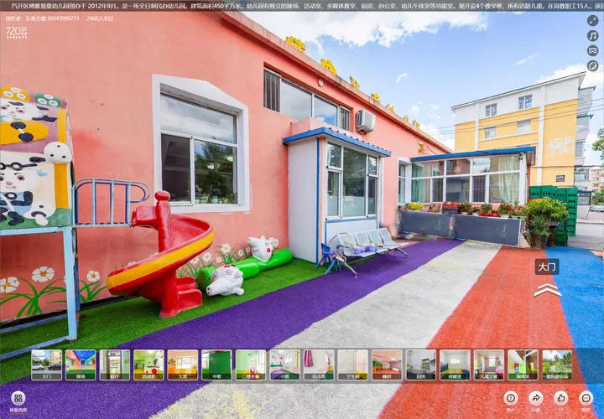Select the 托儿班 scene thumbnail

pyautogui.click(x=319, y=365)
